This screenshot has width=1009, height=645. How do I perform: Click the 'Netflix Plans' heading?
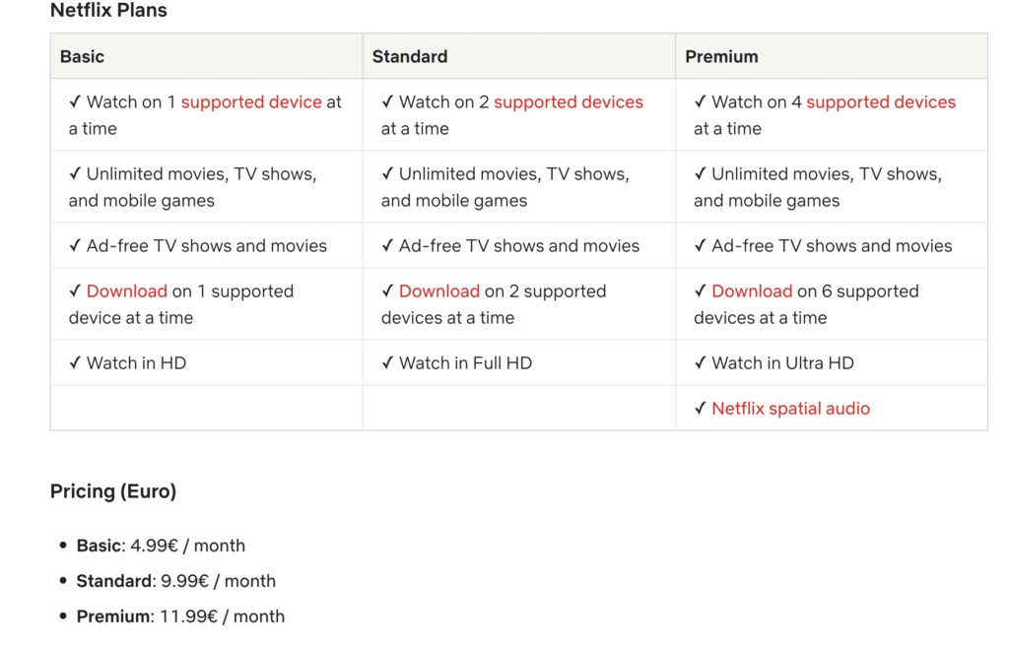click(x=109, y=11)
